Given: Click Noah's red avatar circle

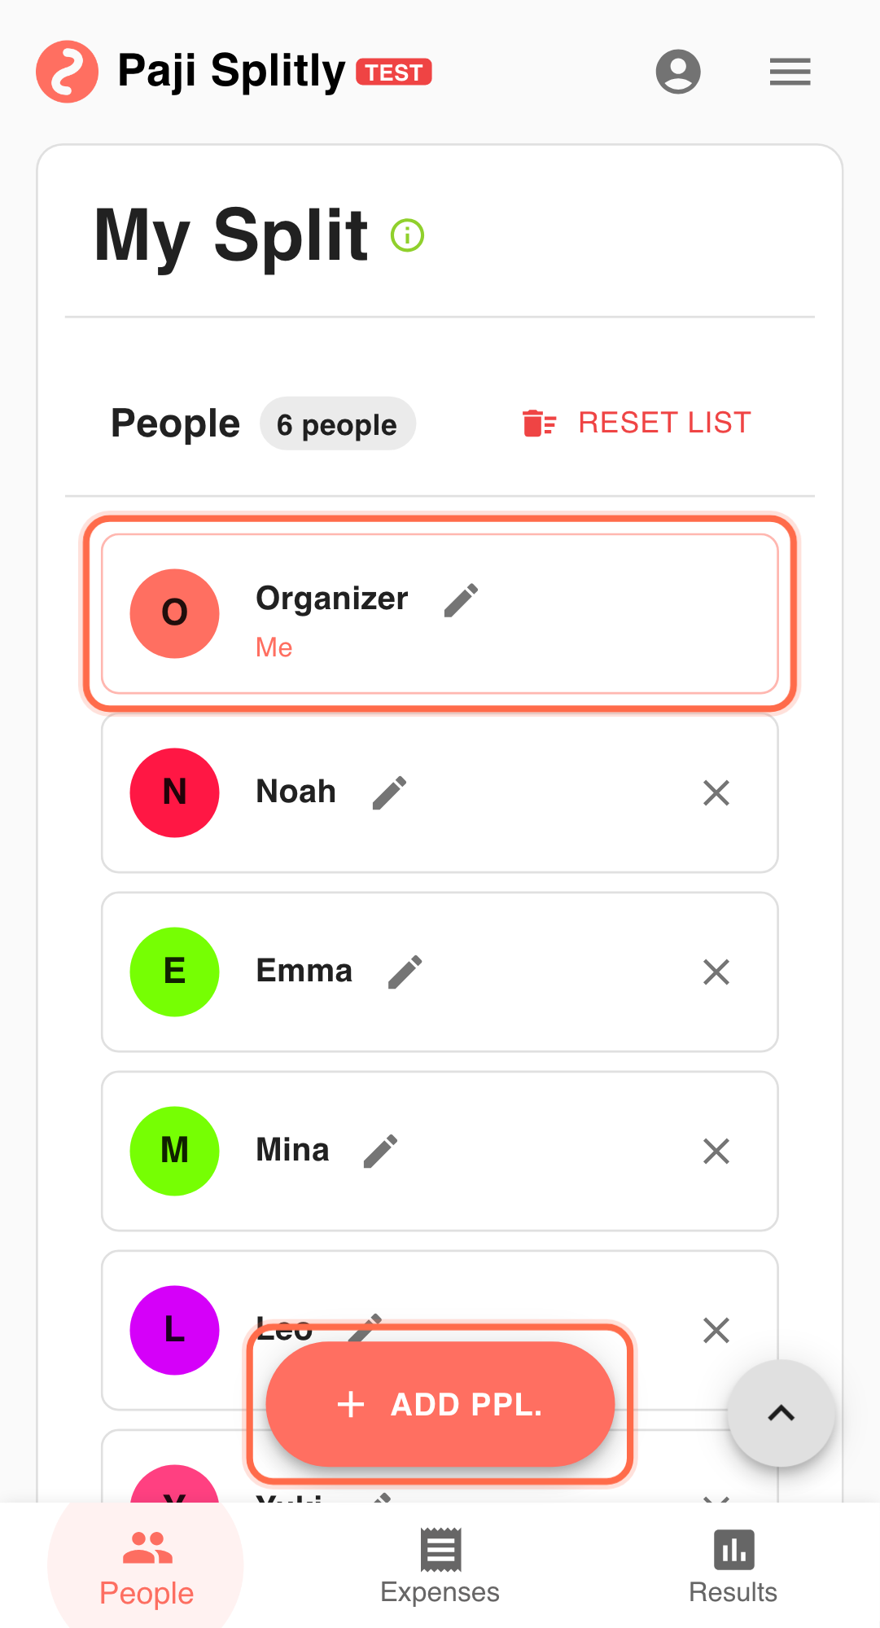Looking at the screenshot, I should pos(175,793).
